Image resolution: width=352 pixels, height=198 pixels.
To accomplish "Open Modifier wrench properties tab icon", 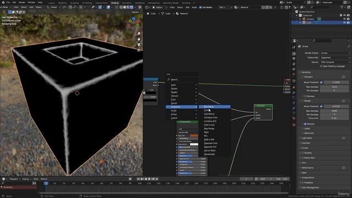I will pos(294,92).
